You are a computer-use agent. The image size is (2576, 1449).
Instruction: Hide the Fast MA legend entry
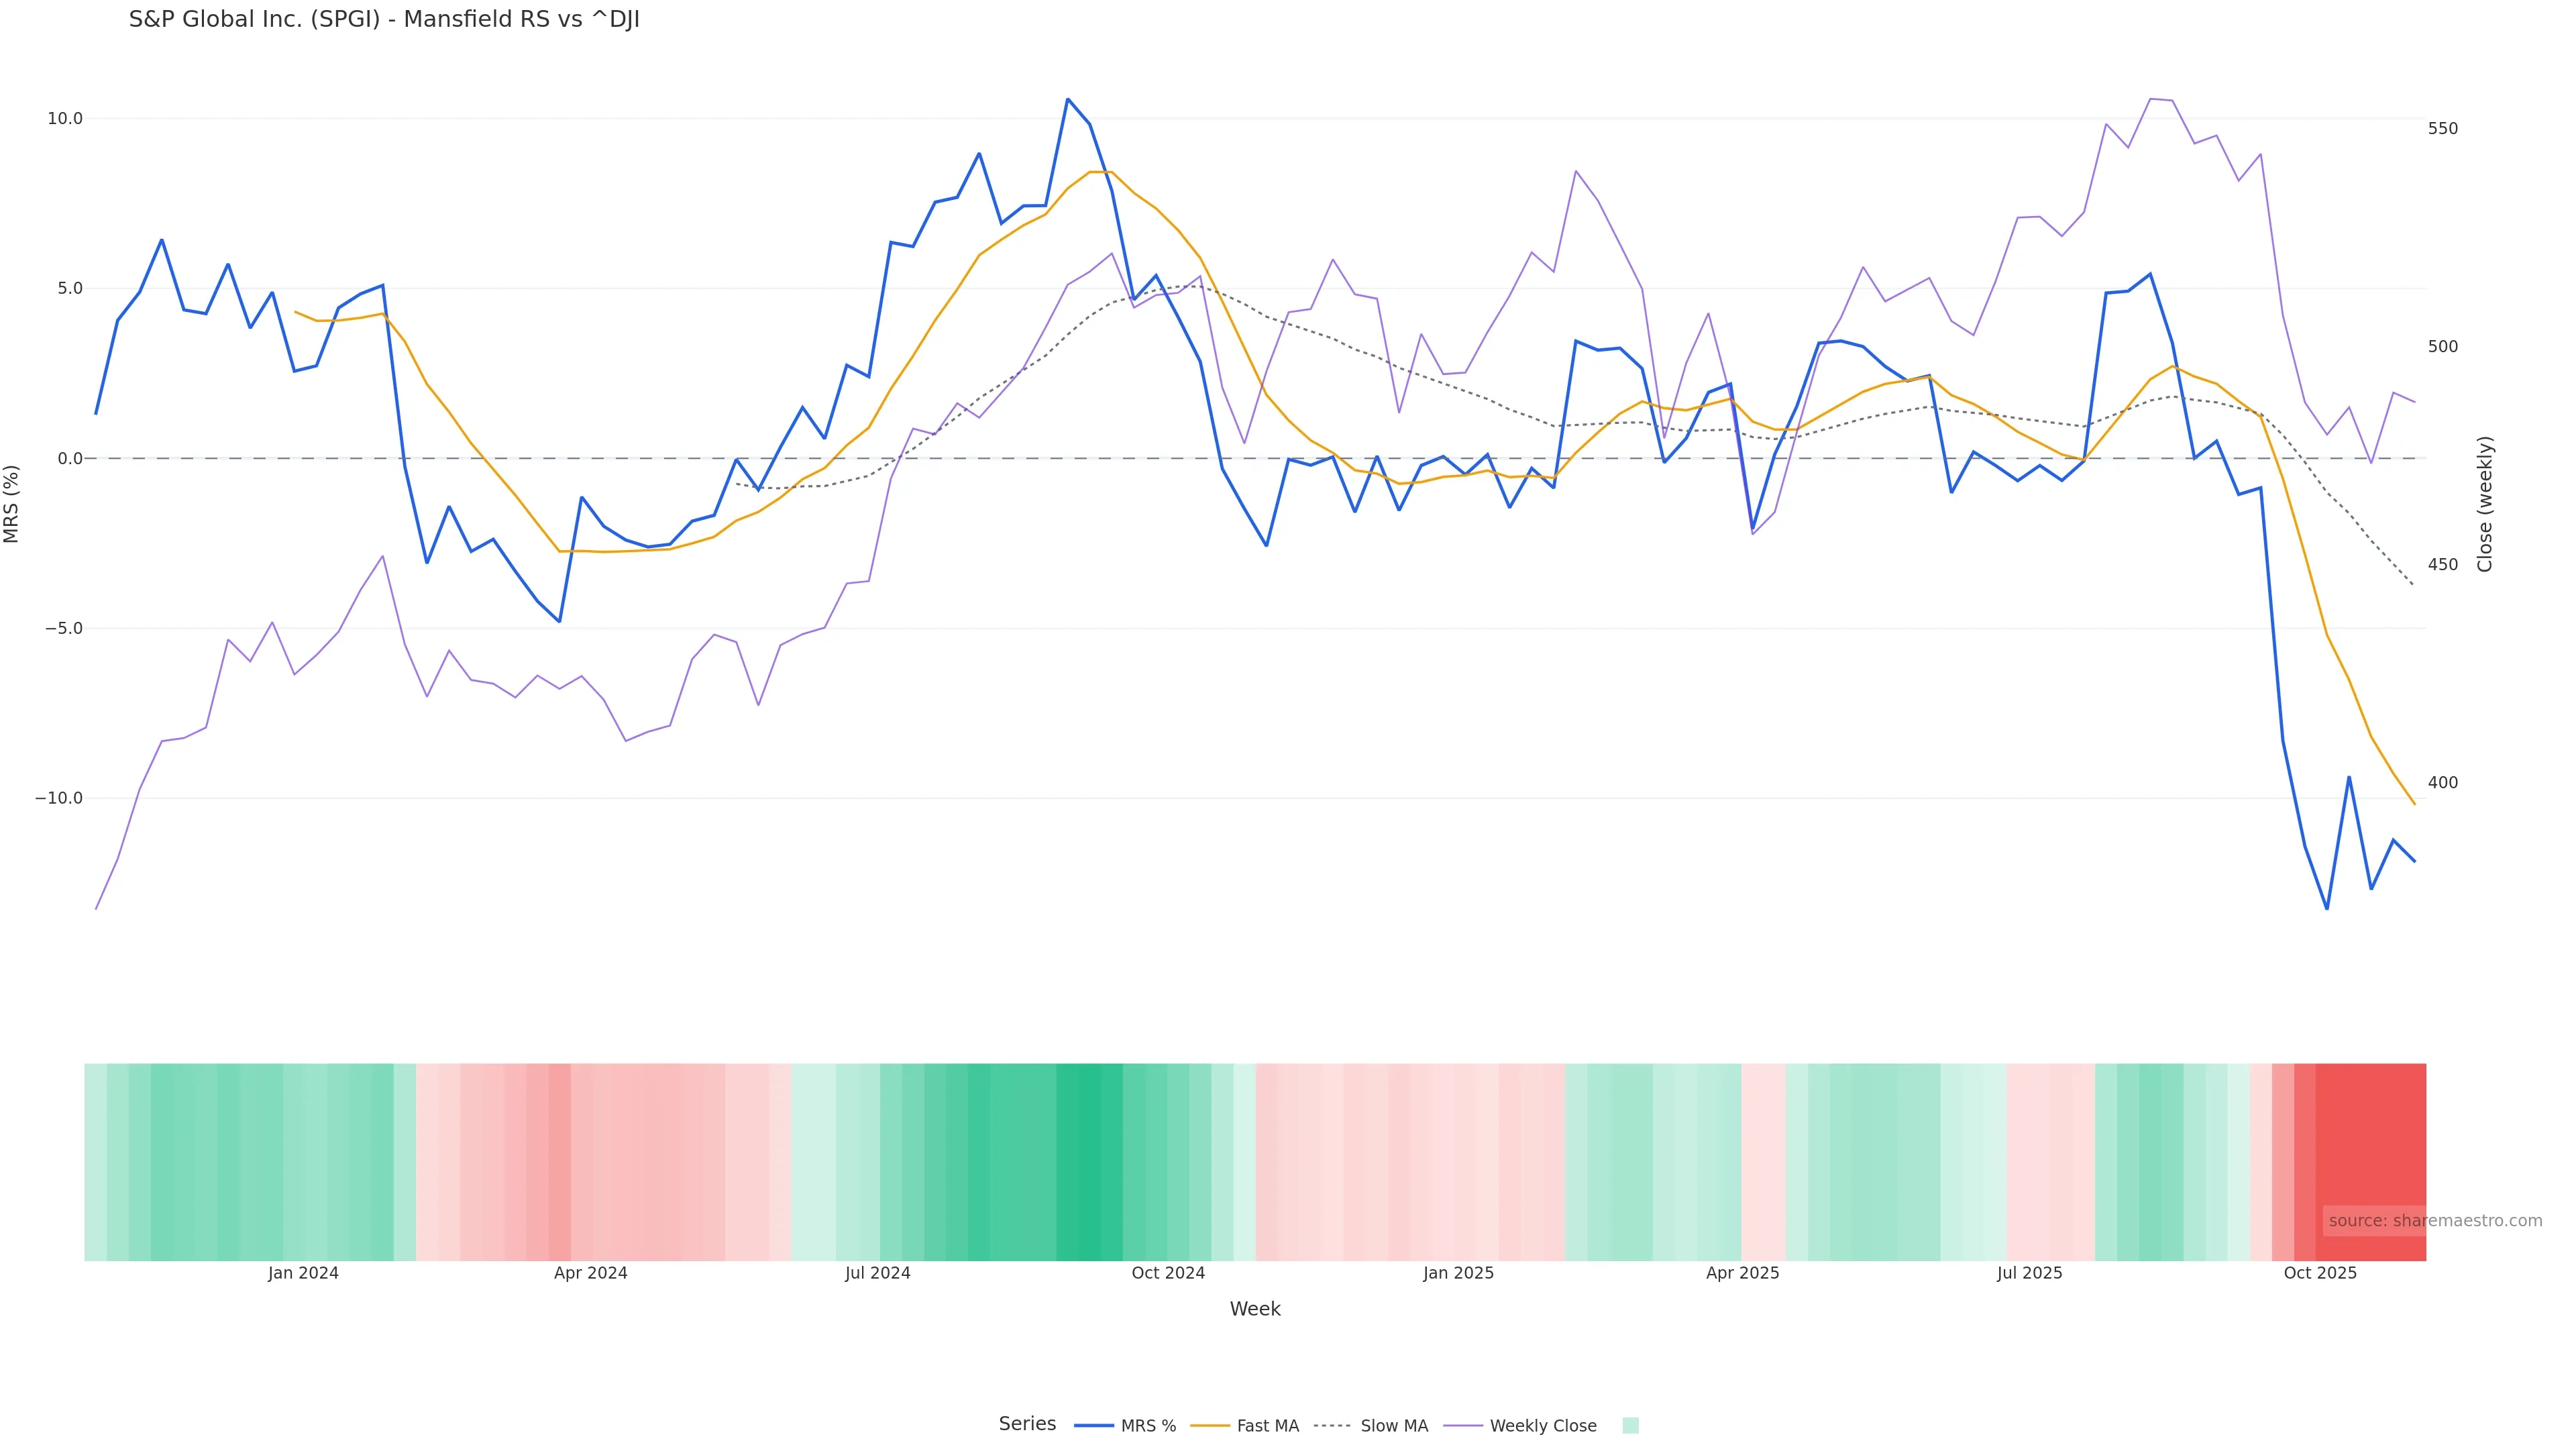(x=1245, y=1426)
